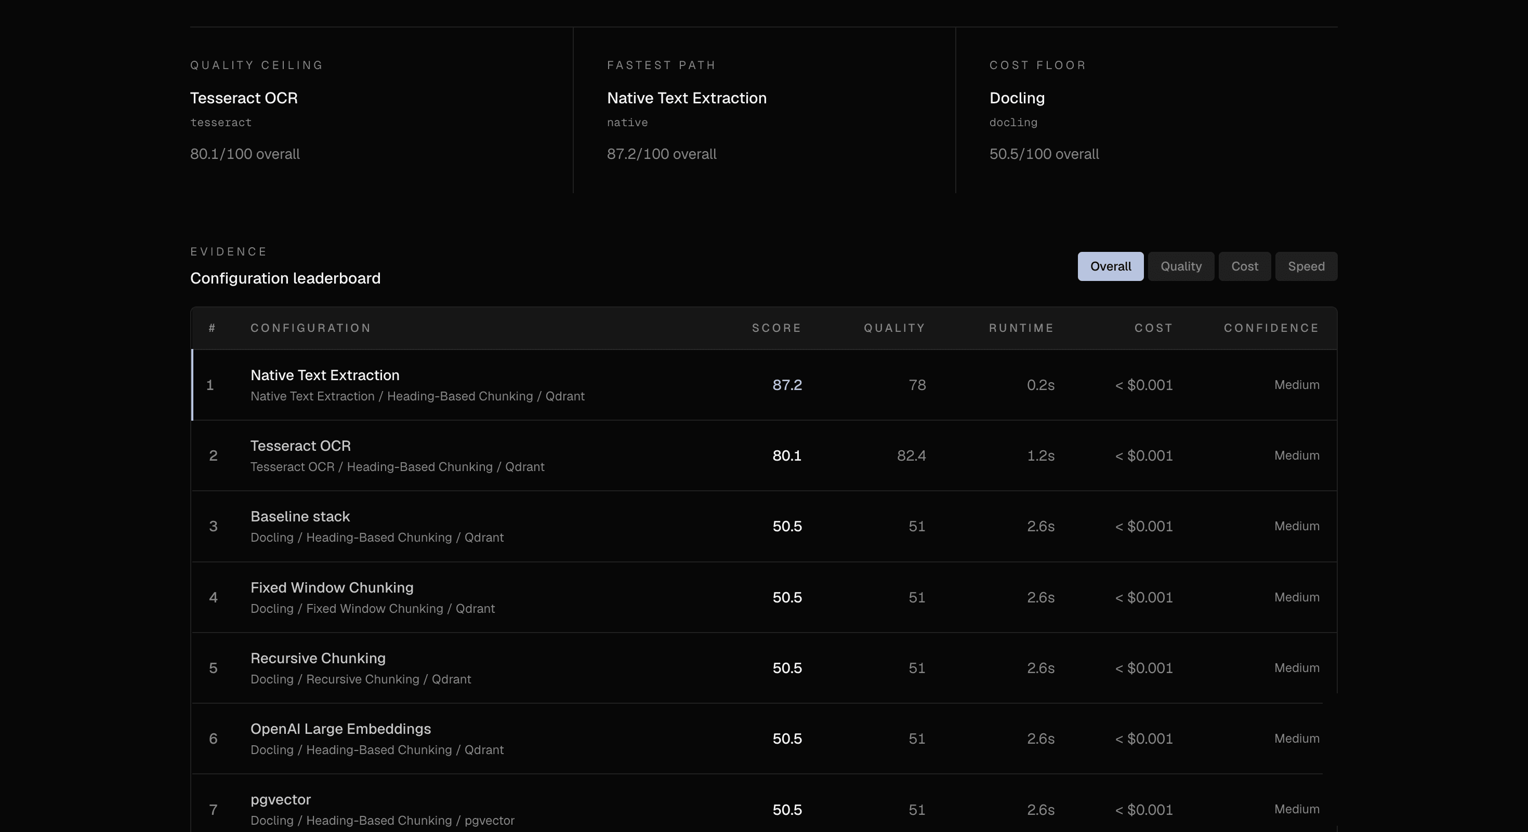Viewport: 1528px width, 832px height.
Task: Click the Configuration column header
Action: pos(311,328)
